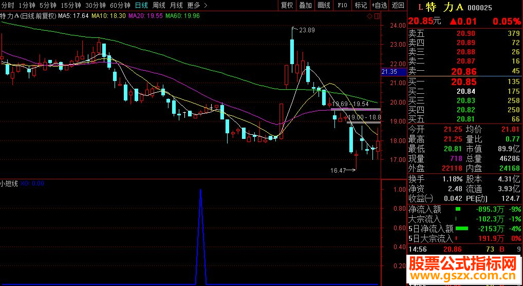Click the stock name 特力A header
The image size is (523, 286).
tap(445, 7)
